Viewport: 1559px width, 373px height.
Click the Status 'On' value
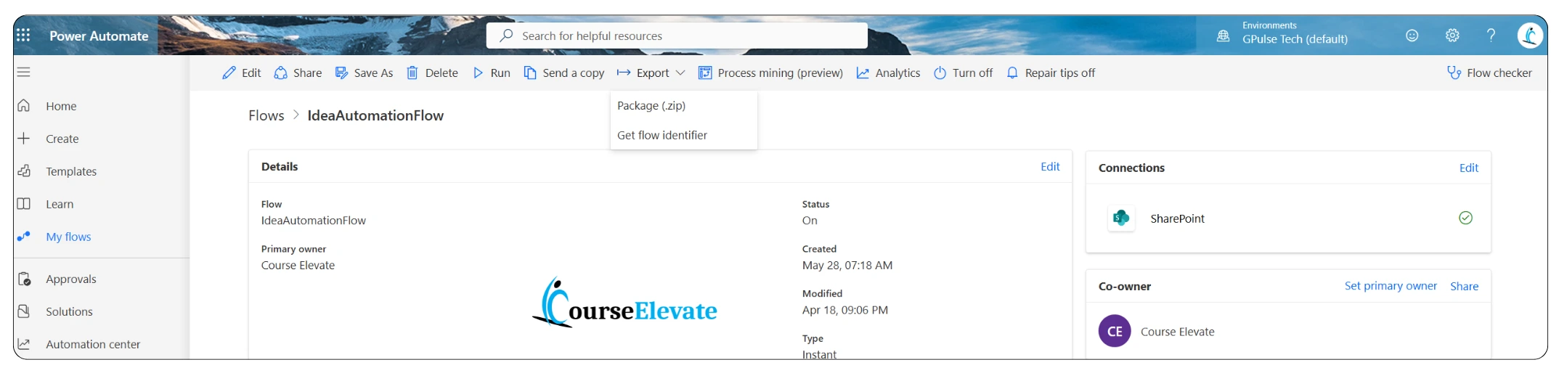(810, 221)
